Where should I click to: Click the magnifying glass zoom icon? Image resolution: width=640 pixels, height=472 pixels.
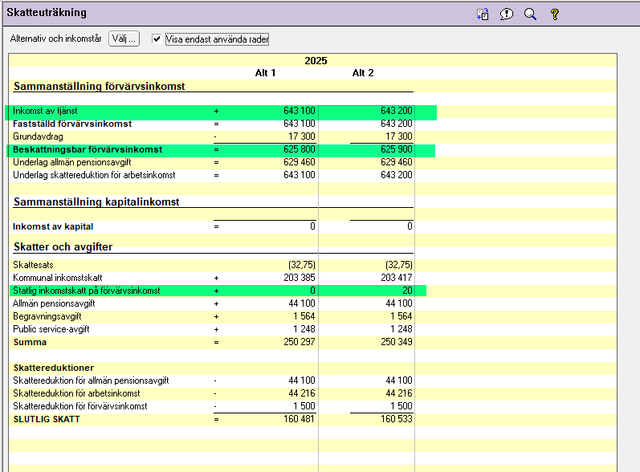click(530, 14)
